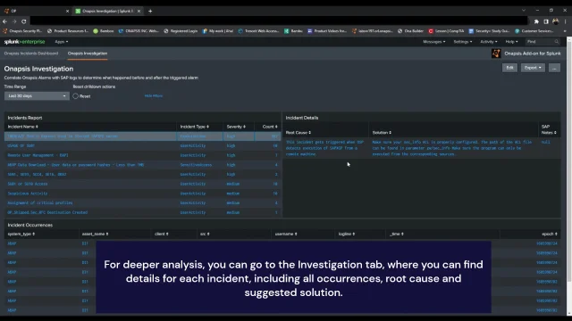Viewport: 572px width, 321px height.
Task: Click the more options ellipsis button
Action: tap(554, 68)
